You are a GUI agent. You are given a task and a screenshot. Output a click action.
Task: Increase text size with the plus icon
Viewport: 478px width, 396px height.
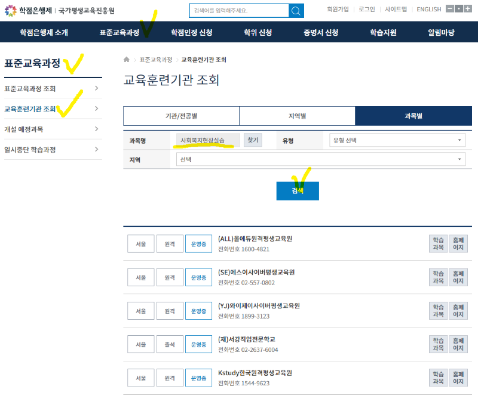point(468,8)
